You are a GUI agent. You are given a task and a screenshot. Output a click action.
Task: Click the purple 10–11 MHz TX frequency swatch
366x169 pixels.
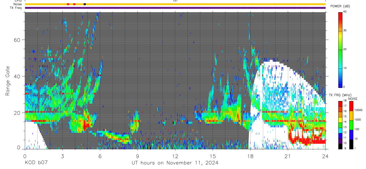(340, 141)
